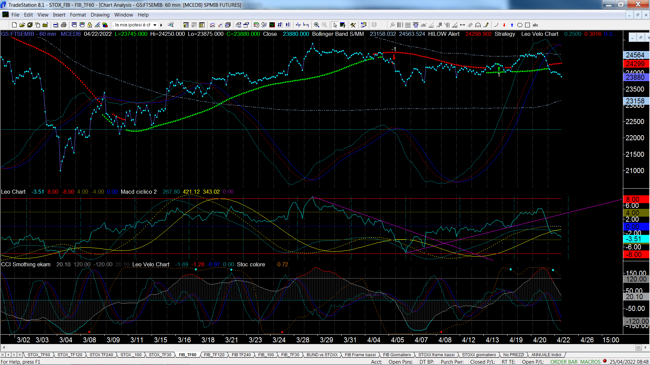The height and width of the screenshot is (365, 650).
Task: Select the Pointer arrow tool
Action: tap(335, 25)
